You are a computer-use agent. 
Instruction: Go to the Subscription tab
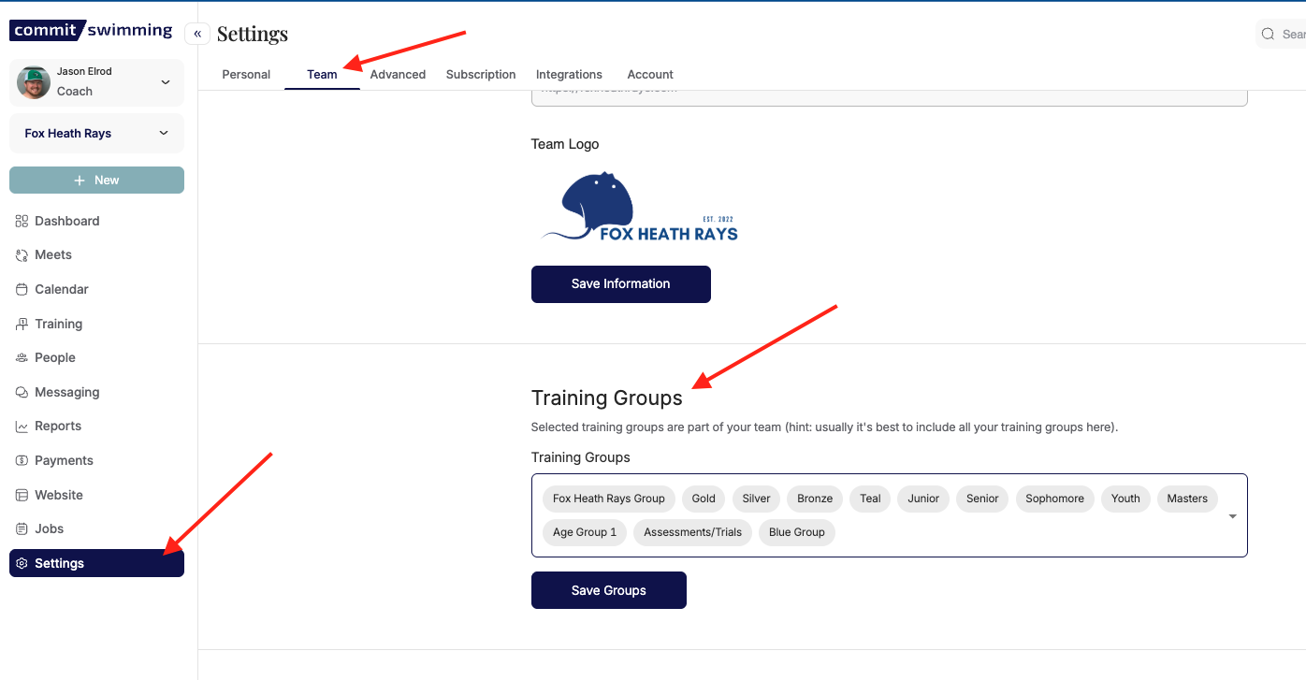(481, 74)
